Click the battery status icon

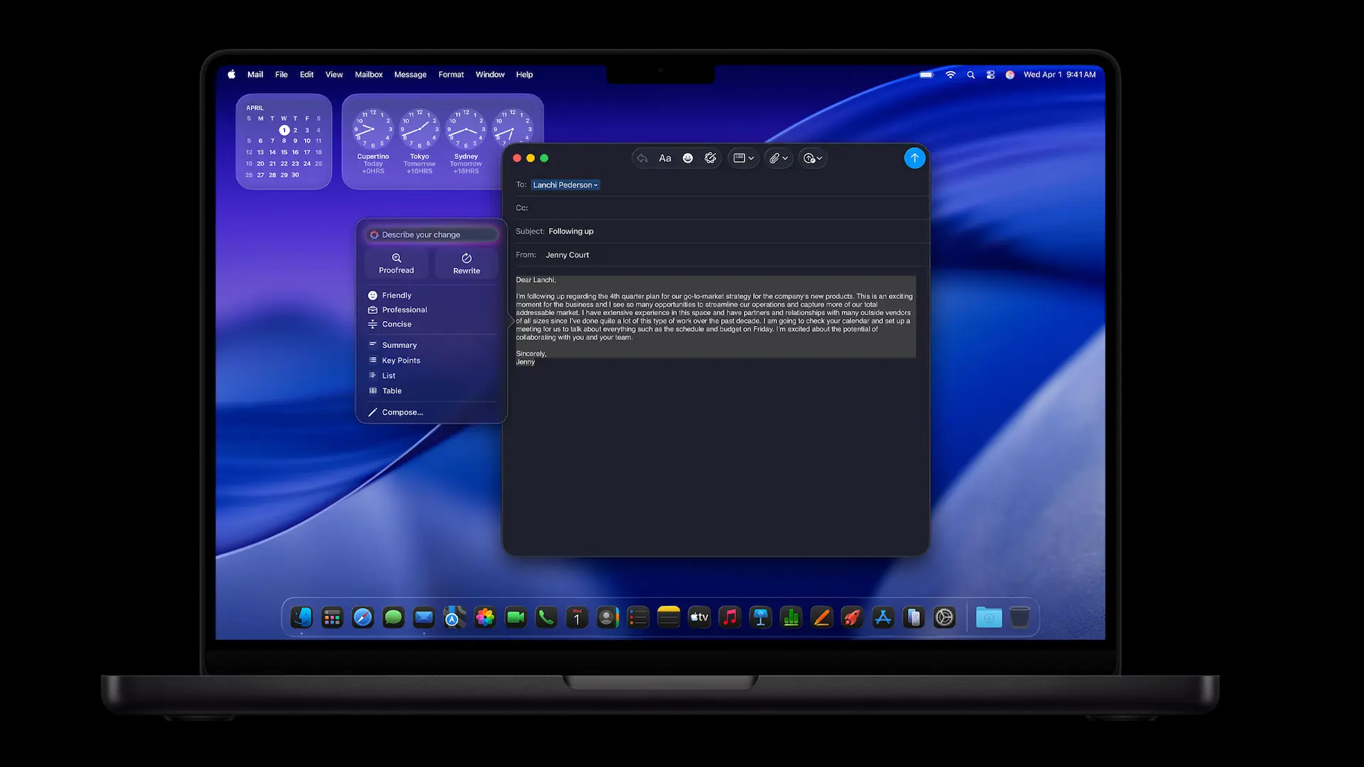(926, 75)
